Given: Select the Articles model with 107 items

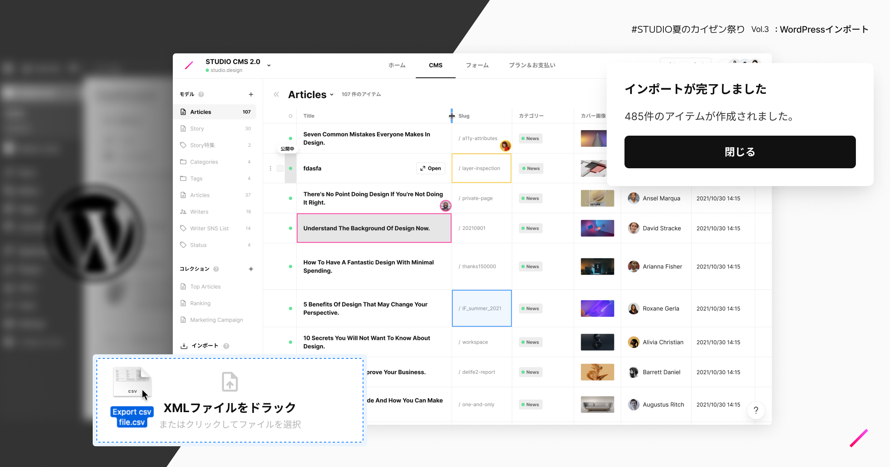Looking at the screenshot, I should click(x=215, y=112).
